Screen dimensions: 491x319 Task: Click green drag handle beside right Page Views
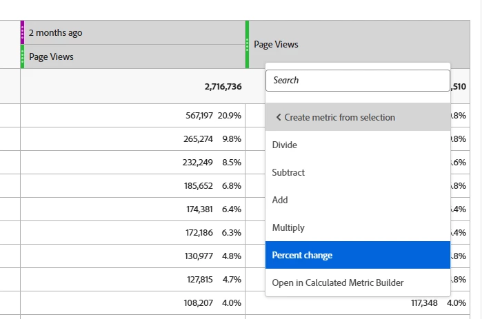[247, 44]
